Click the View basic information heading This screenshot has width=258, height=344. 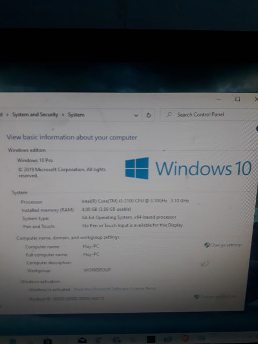(71, 138)
